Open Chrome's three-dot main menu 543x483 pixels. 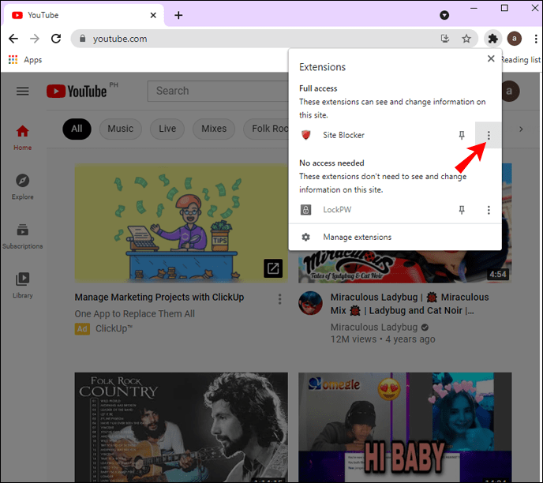click(536, 39)
